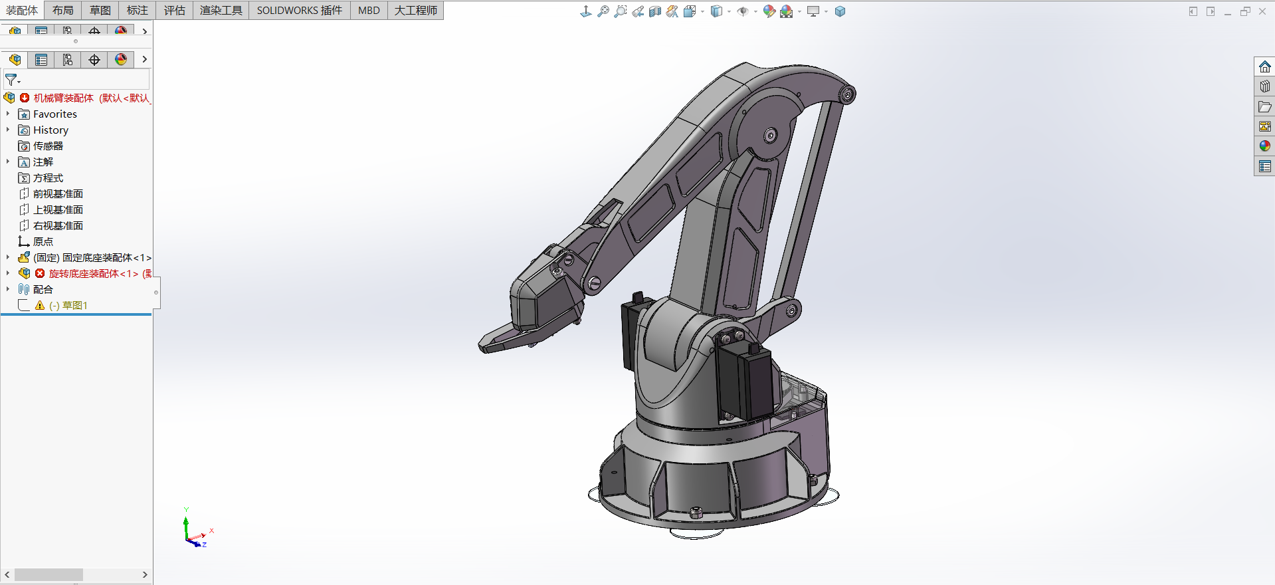Expand the 配合 mates folder
Viewport: 1275px width, 585px height.
(x=8, y=290)
